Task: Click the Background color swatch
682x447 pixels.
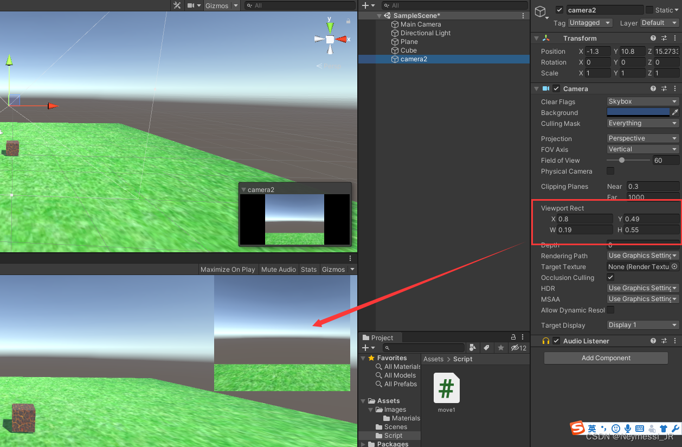Action: click(638, 112)
